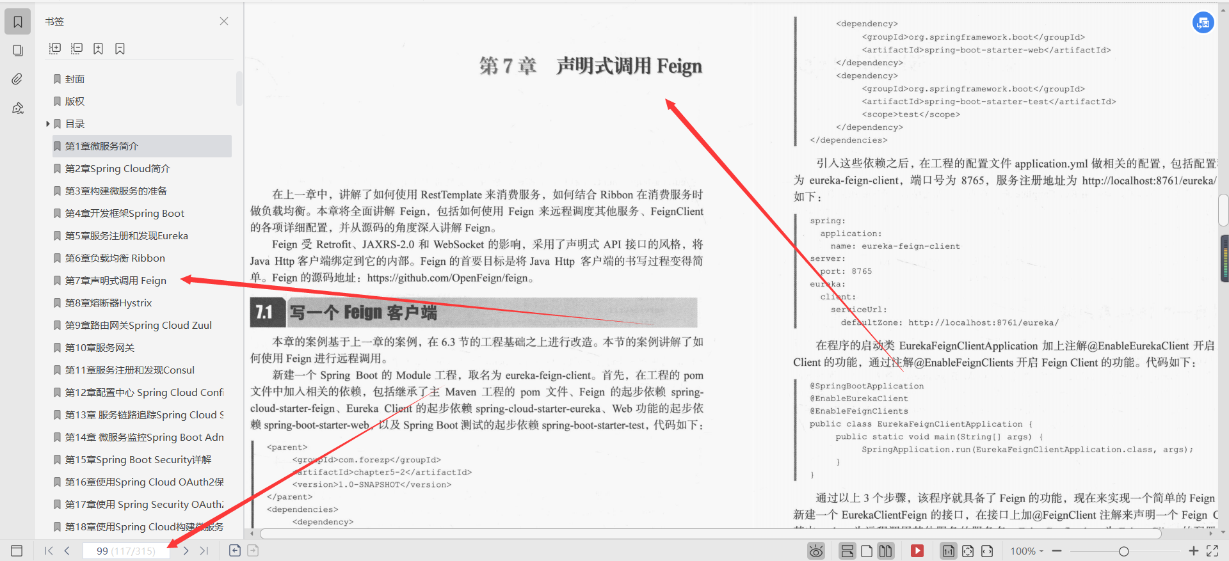Go to bookmark 版权
The width and height of the screenshot is (1229, 561).
pyautogui.click(x=75, y=101)
